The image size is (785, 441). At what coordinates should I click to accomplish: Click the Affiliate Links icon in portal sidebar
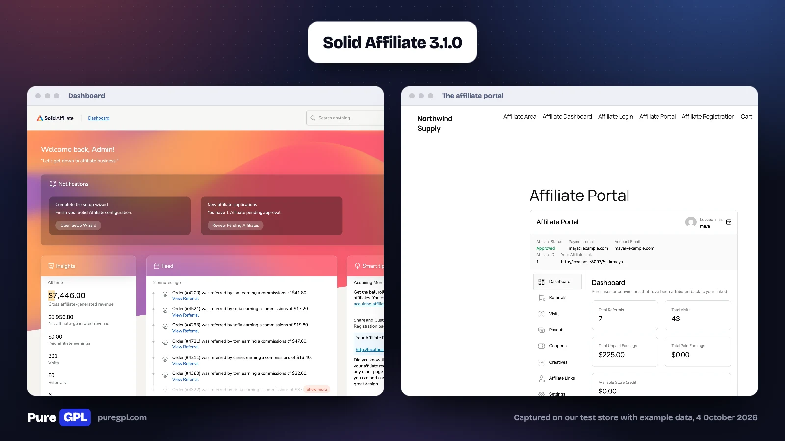tap(541, 378)
